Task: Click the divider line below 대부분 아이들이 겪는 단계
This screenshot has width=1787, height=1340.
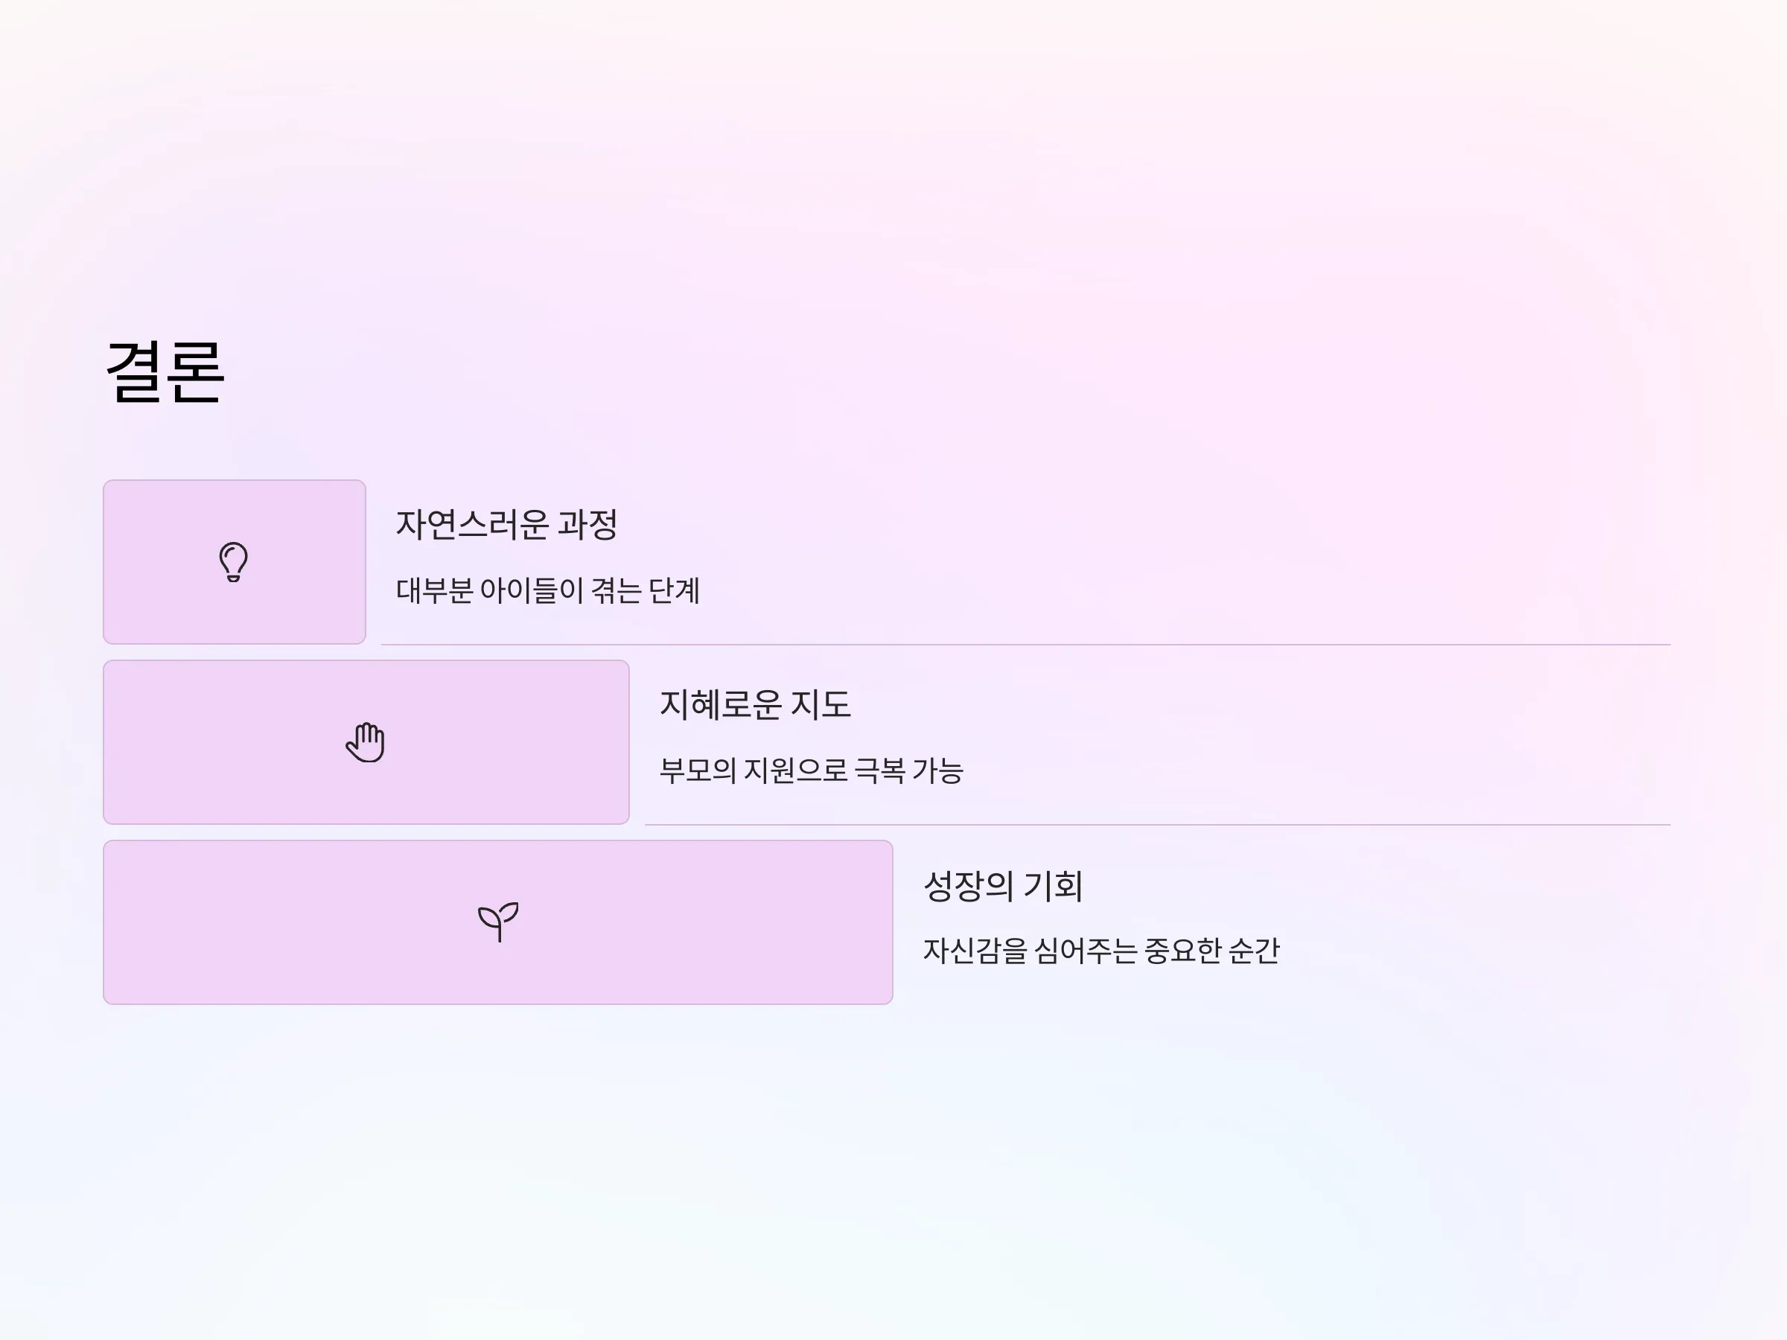Action: coord(1026,645)
